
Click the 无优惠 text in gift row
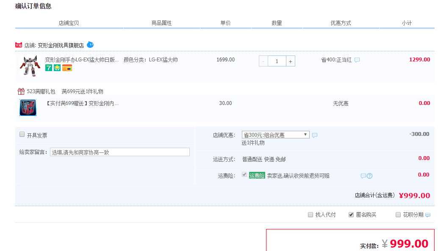pos(341,103)
